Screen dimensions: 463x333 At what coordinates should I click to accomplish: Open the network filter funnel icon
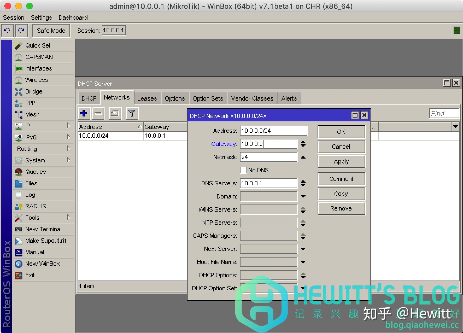tap(131, 113)
